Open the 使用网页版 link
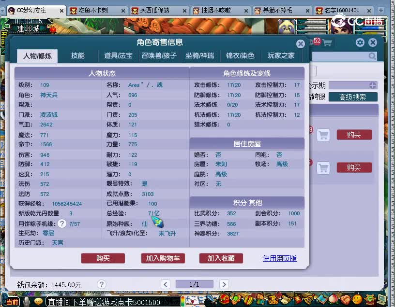The width and height of the screenshot is (395, 307). click(x=279, y=258)
